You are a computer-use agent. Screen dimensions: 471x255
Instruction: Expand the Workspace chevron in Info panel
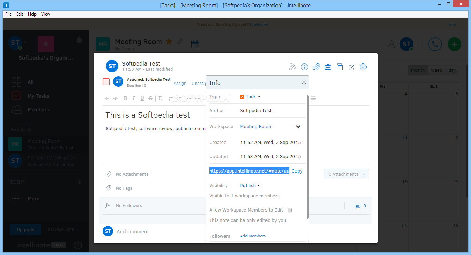pos(298,127)
